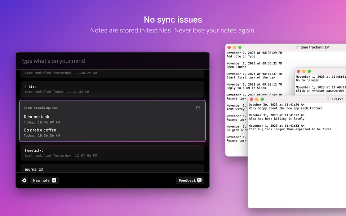346x216 pixels.
Task: Open the Feedback button
Action: coord(190,180)
